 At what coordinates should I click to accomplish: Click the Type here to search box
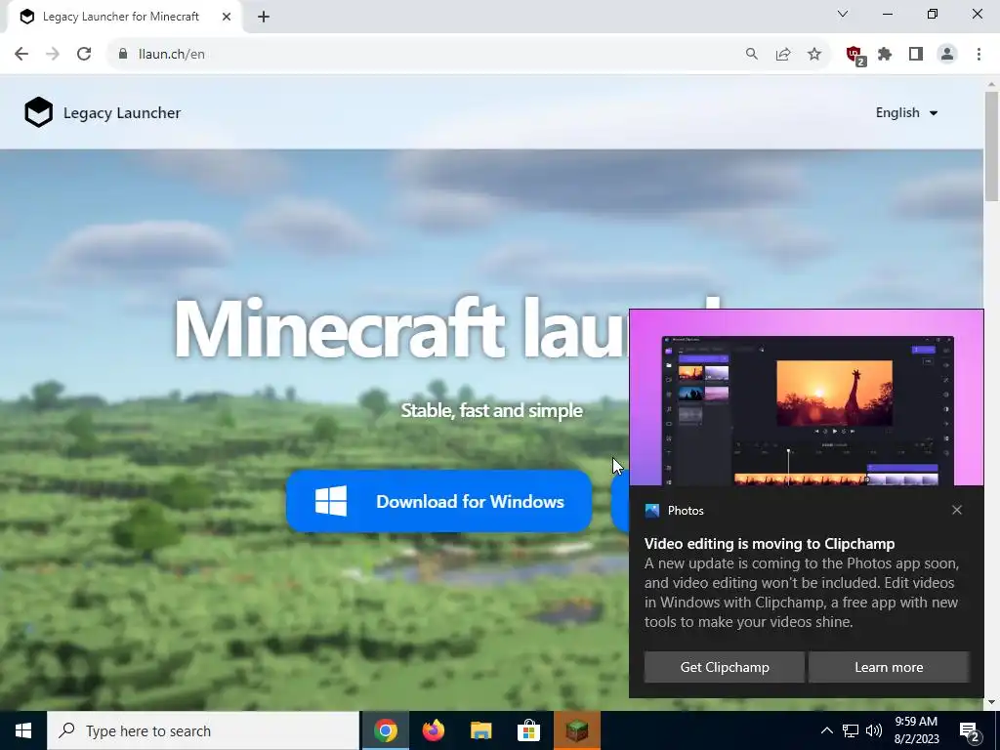[x=203, y=730]
